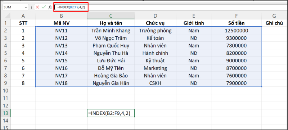Screen dimensions: 288x130
Task: Select Giới tính cell in NV11 row
Action: pyautogui.click(x=194, y=31)
